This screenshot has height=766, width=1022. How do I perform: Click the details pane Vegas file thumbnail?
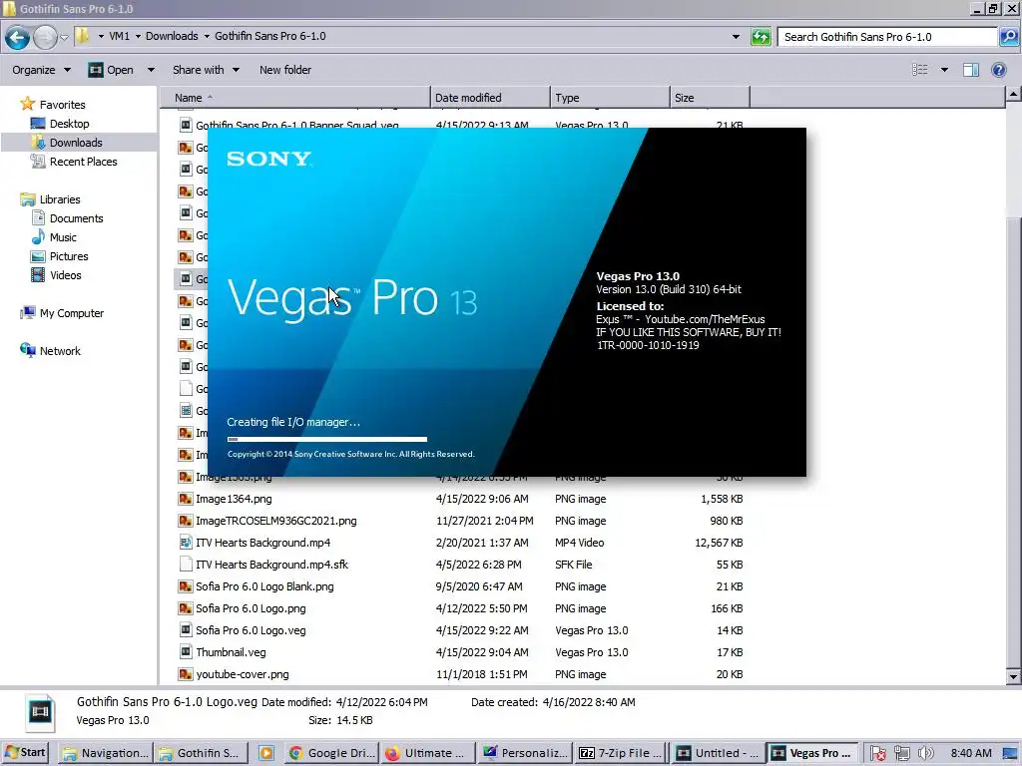coord(40,711)
